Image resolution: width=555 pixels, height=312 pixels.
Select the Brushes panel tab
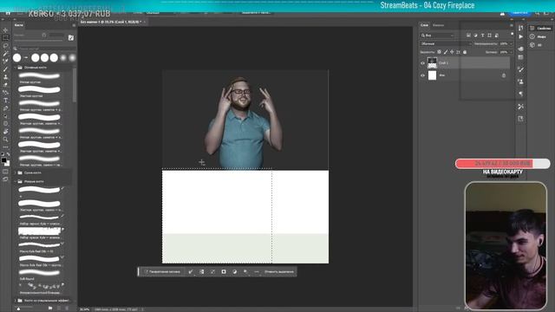(19, 25)
